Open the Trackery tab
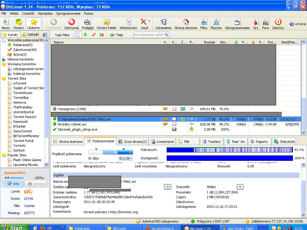 point(212,141)
